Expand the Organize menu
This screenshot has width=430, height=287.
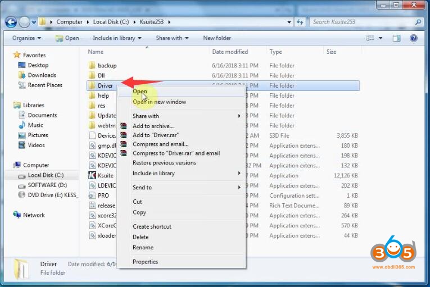coord(26,38)
